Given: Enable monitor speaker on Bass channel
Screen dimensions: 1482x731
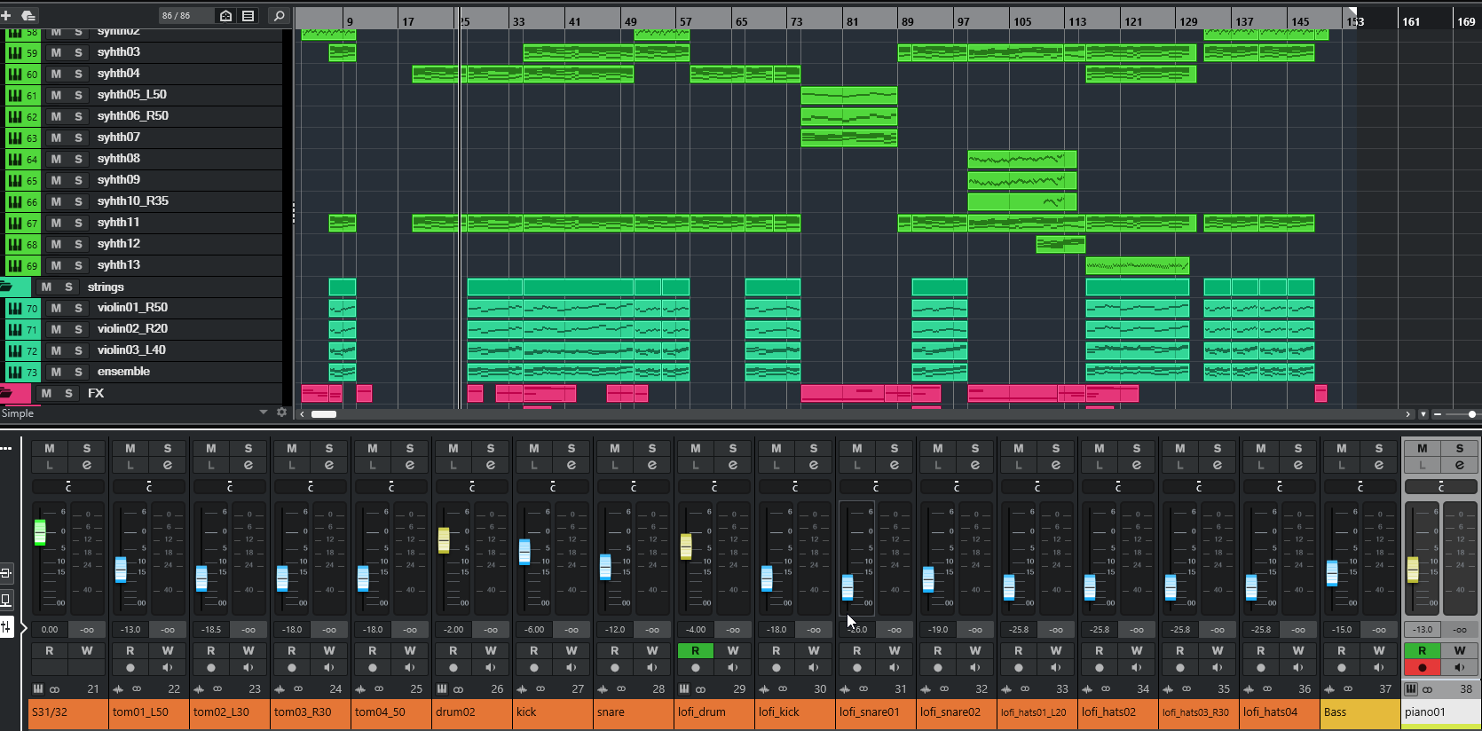Looking at the screenshot, I should point(1378,668).
